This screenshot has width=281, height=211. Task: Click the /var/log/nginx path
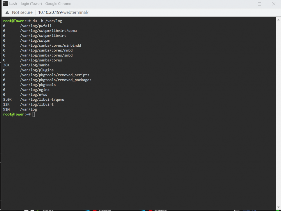[35, 89]
